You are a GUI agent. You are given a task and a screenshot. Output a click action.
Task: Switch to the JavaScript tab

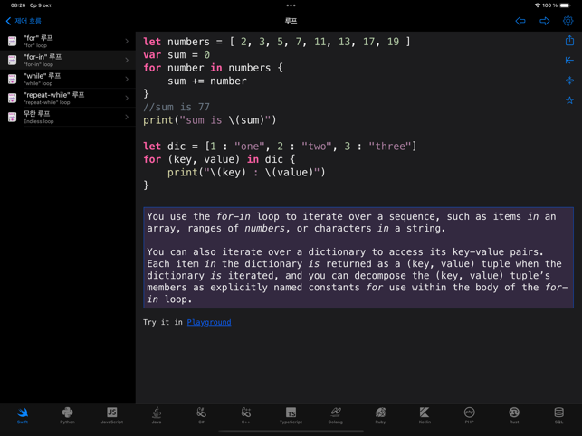point(111,415)
